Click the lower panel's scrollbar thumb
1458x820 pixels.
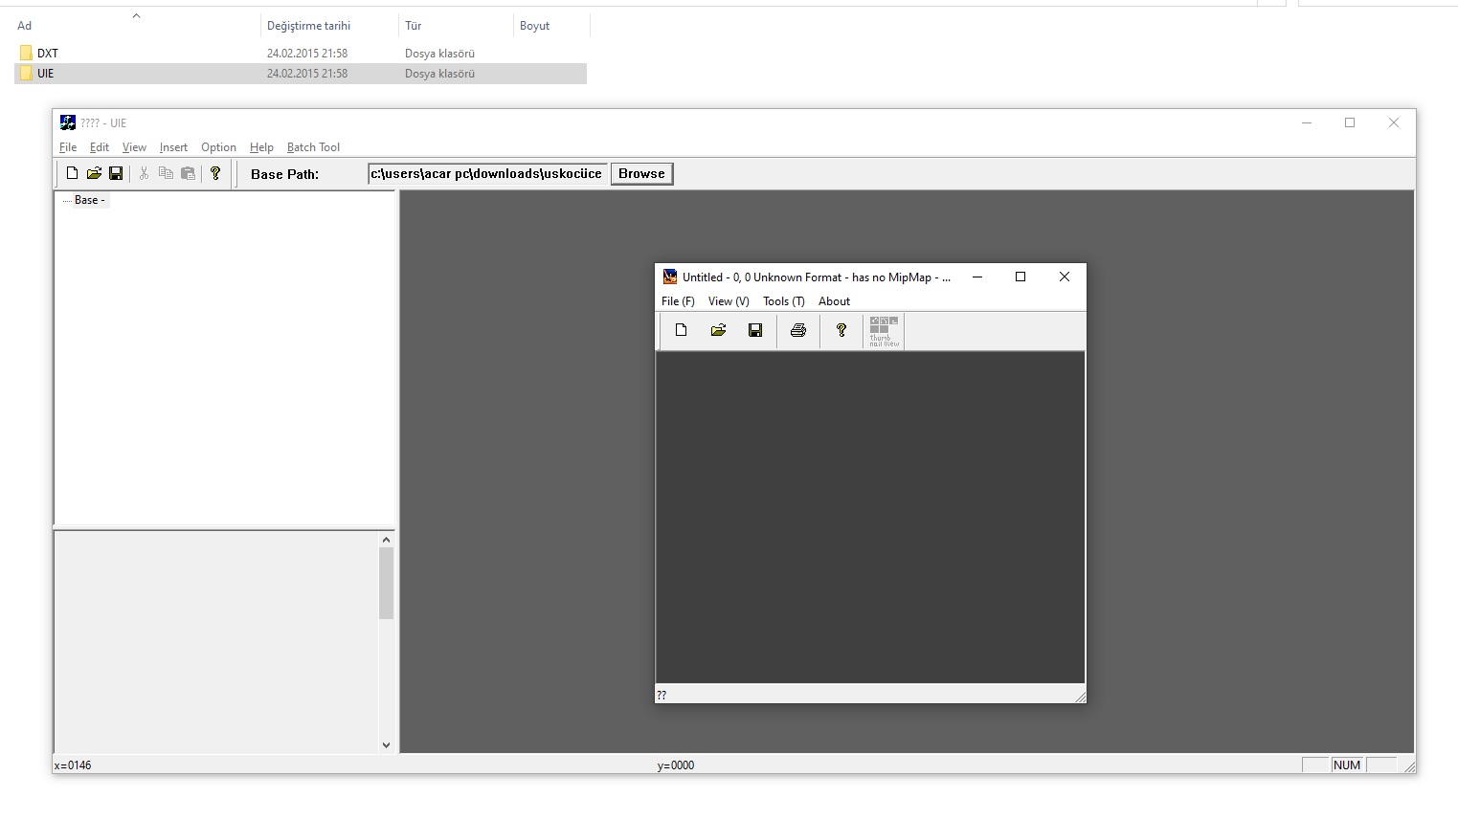pos(386,584)
